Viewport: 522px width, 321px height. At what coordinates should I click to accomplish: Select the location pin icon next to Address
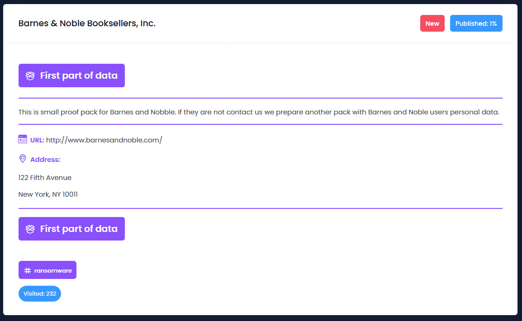pos(23,159)
